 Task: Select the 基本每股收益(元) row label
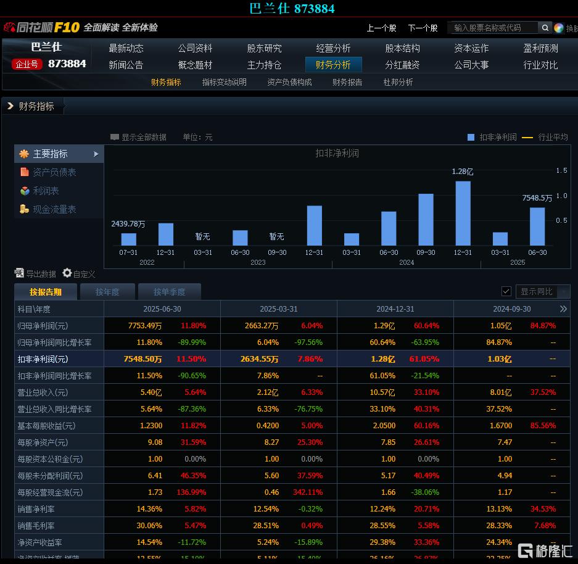(46, 426)
